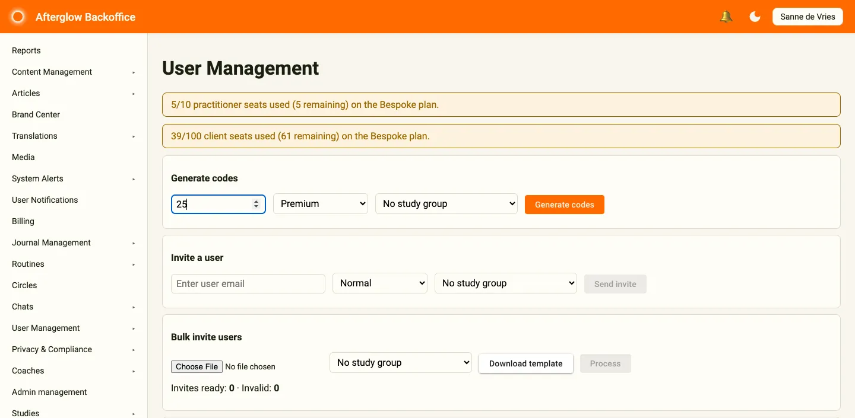Open Translations in the sidebar

[34, 136]
